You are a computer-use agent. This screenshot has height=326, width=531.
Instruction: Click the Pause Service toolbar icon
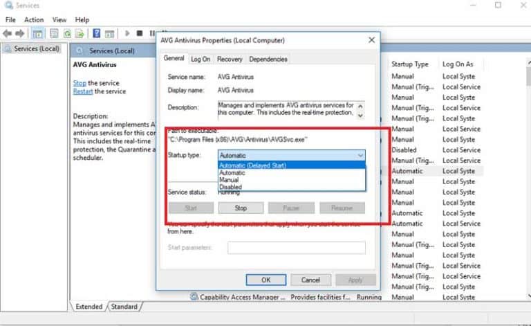tap(152, 33)
